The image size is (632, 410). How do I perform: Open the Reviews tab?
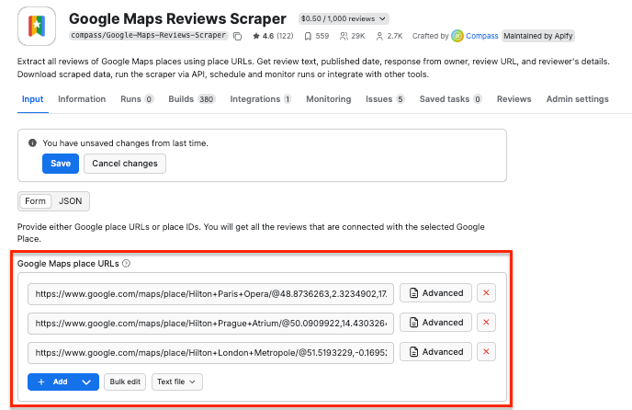(513, 99)
